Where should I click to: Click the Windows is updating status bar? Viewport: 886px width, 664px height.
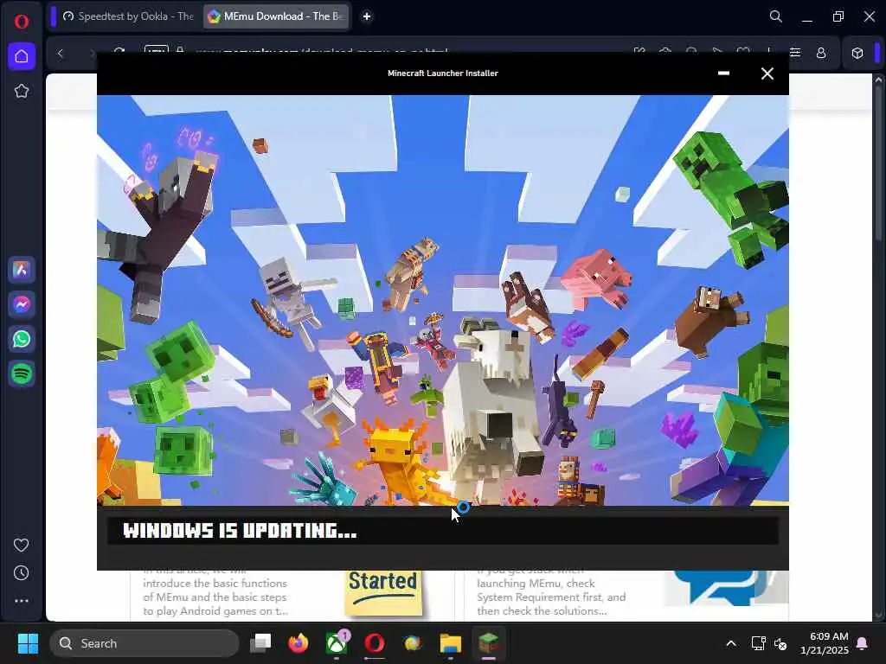442,530
